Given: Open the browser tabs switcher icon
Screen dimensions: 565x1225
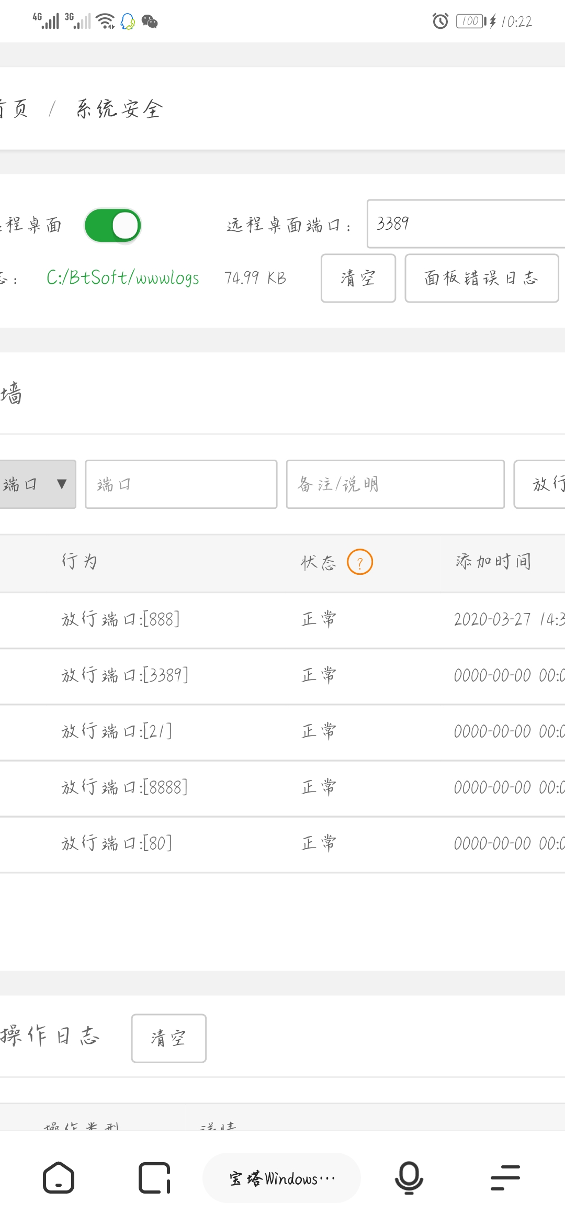Looking at the screenshot, I should coord(154,1178).
